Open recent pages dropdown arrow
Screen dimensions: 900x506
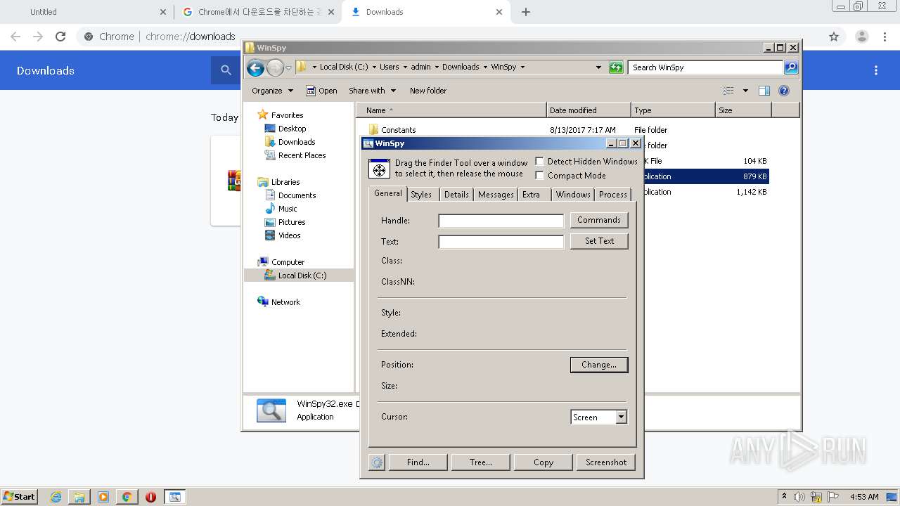point(288,68)
